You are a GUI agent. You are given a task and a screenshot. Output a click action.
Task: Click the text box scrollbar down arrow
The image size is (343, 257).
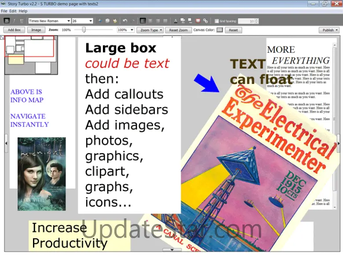tap(335, 207)
